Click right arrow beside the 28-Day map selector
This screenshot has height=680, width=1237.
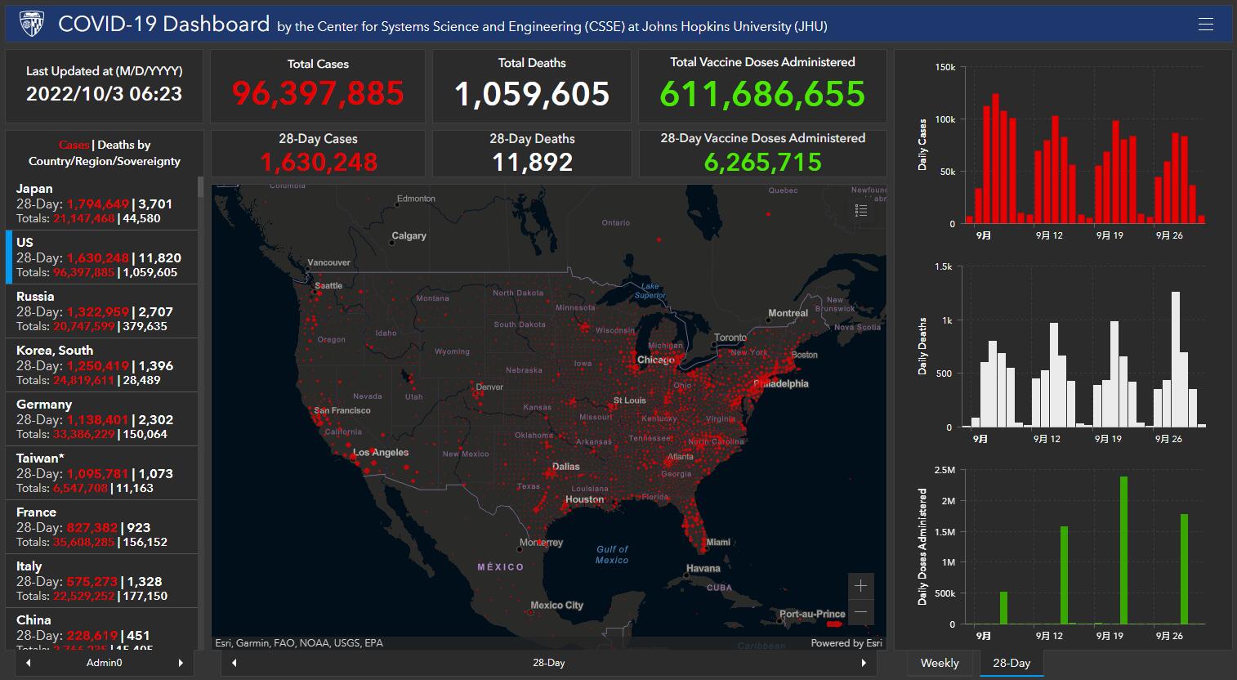point(863,663)
